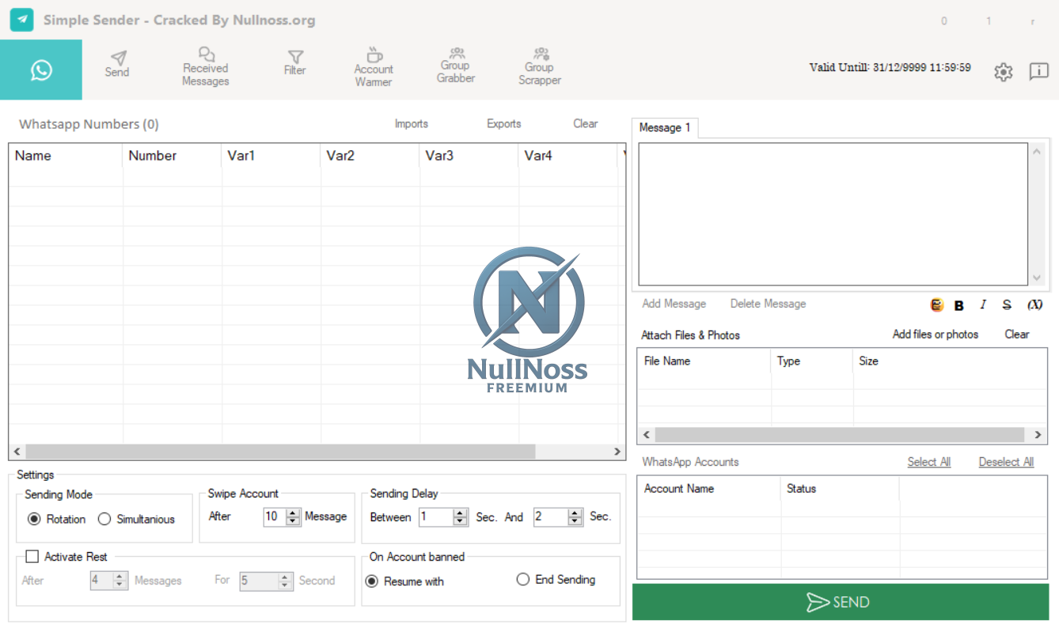Click the numbers table horizontal scrollbar
Image resolution: width=1059 pixels, height=639 pixels.
[x=317, y=452]
